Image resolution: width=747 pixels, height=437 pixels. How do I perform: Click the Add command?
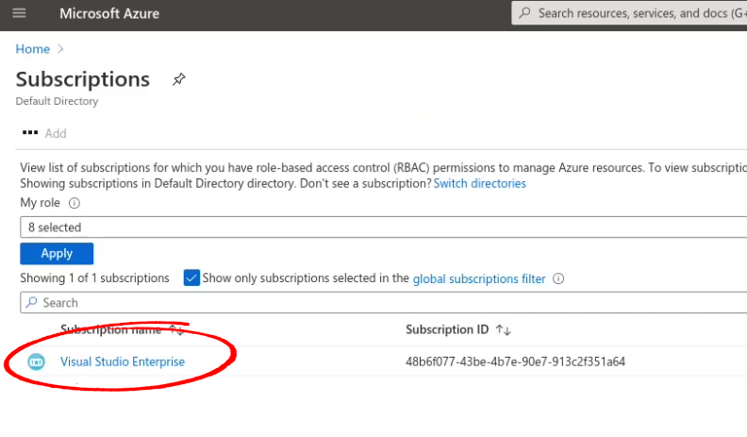(x=56, y=133)
